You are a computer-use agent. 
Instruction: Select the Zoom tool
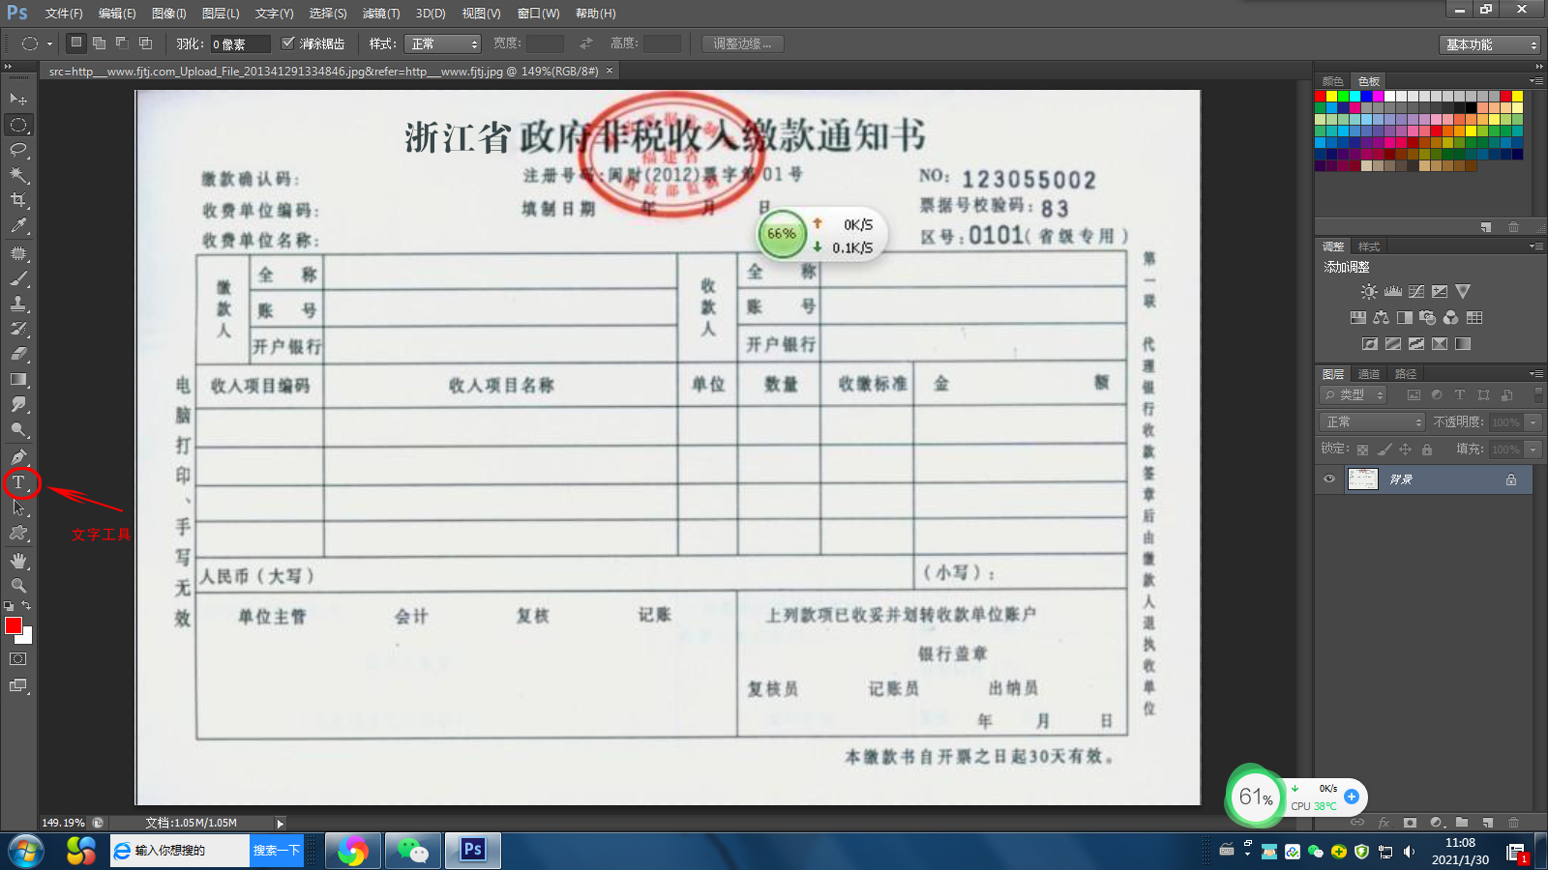click(18, 586)
